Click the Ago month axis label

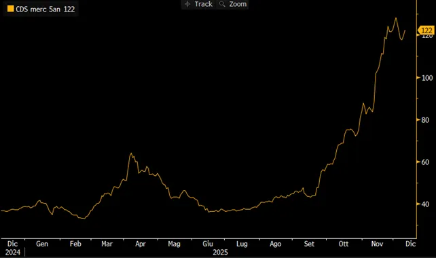tap(275, 244)
